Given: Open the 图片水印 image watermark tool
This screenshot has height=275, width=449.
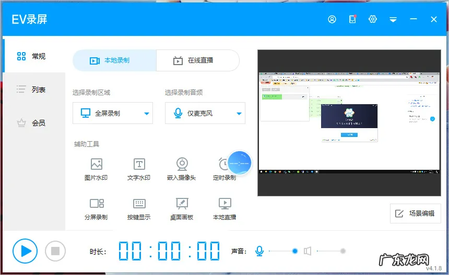Looking at the screenshot, I should [x=96, y=169].
